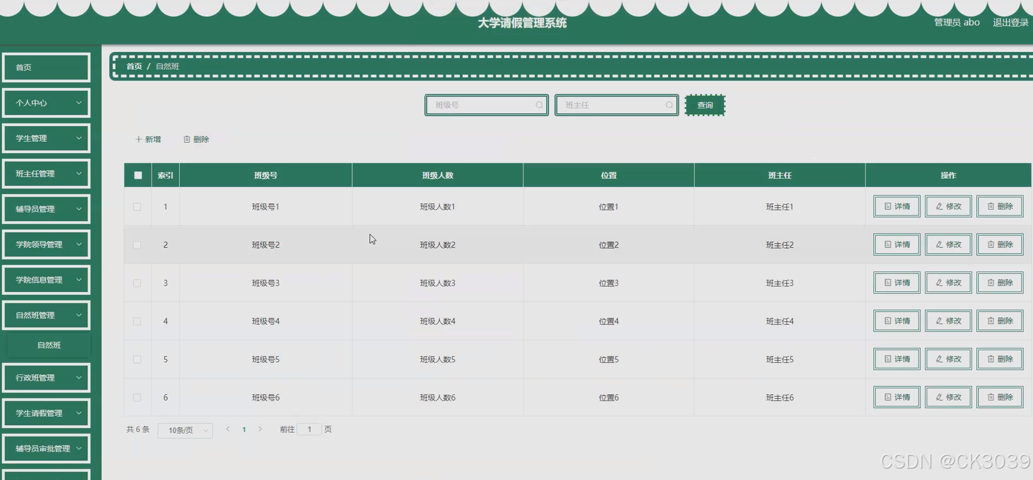Click 位置 column header
The image size is (1033, 480).
coord(609,175)
